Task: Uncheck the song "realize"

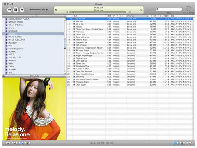Action: pos(74,27)
